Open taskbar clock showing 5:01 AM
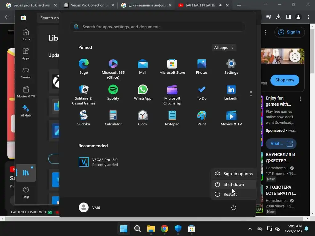This screenshot has width=315, height=236. tap(293, 229)
